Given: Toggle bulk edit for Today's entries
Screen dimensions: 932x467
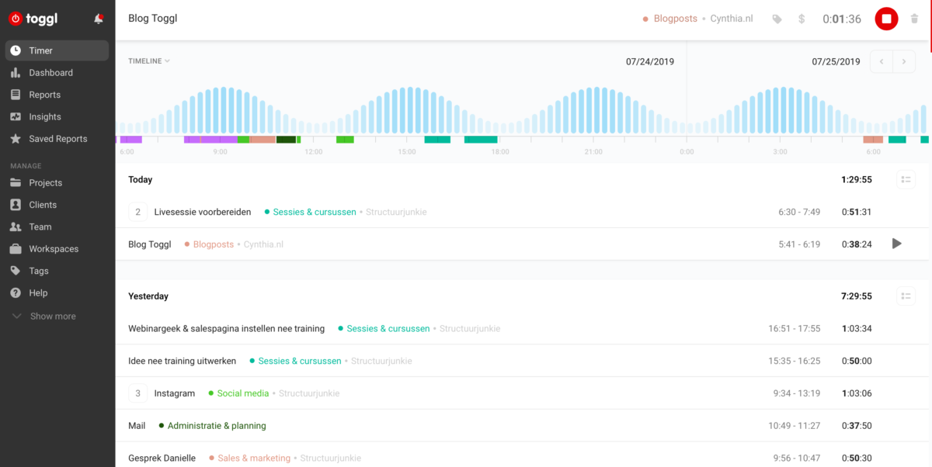Looking at the screenshot, I should (906, 180).
